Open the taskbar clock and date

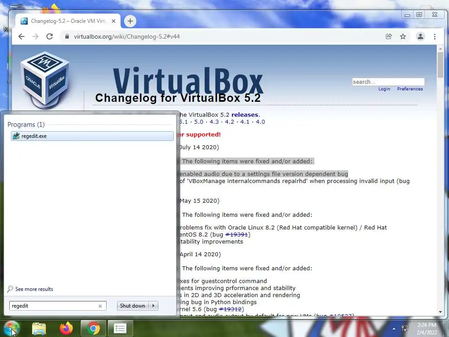click(427, 329)
